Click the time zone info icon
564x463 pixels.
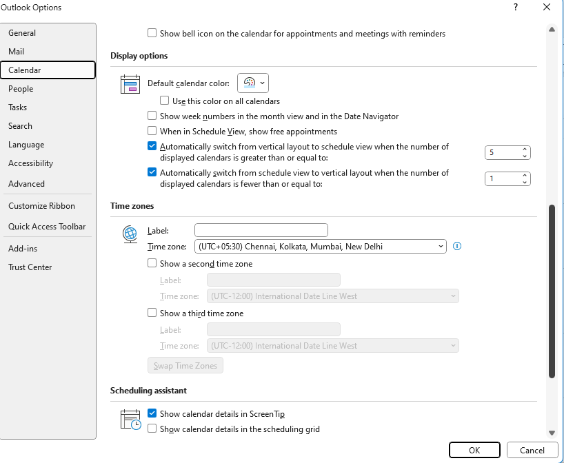point(457,246)
